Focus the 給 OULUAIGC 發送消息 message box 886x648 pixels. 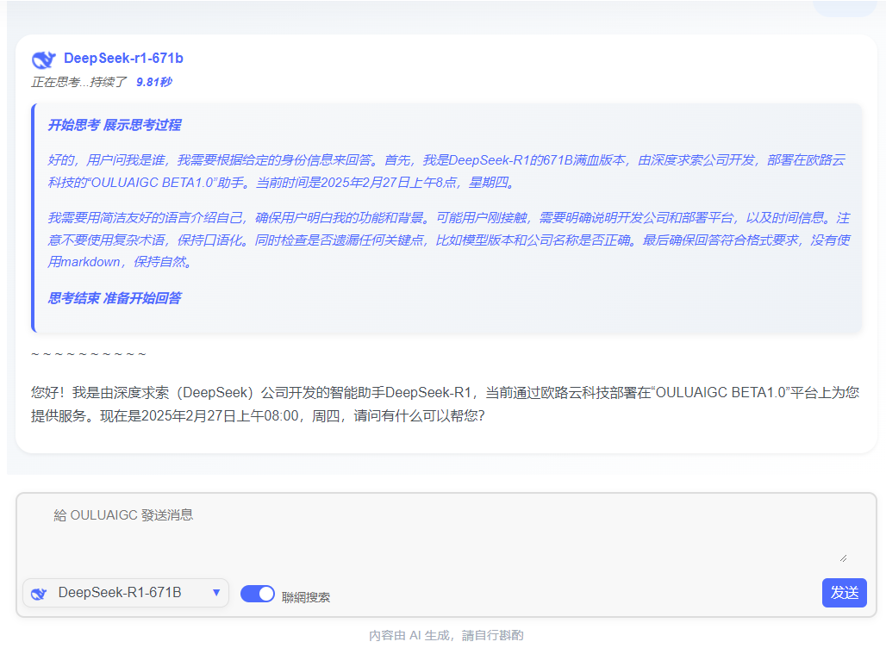(446, 534)
